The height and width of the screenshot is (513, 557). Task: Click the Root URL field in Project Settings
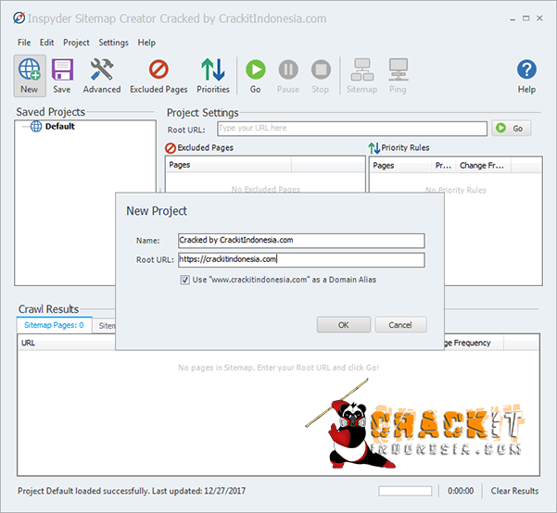click(x=352, y=129)
